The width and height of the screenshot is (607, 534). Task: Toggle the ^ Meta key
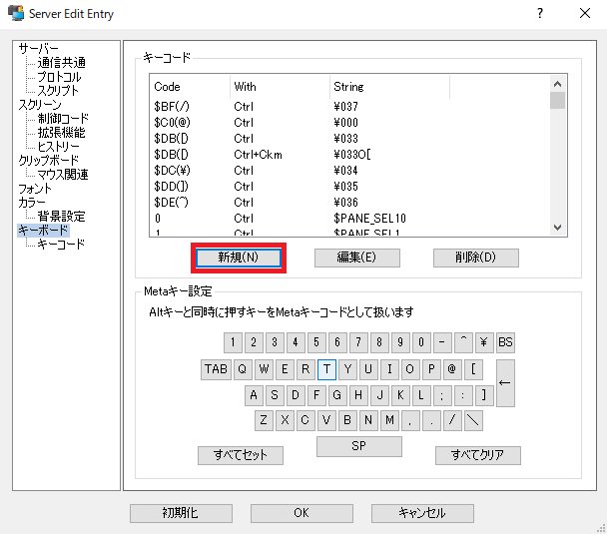tap(463, 342)
